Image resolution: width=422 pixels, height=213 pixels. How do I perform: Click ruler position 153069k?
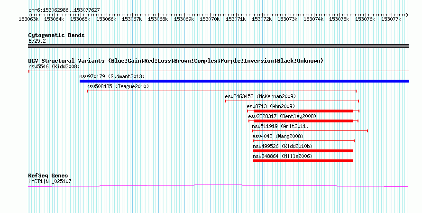[x=184, y=19]
